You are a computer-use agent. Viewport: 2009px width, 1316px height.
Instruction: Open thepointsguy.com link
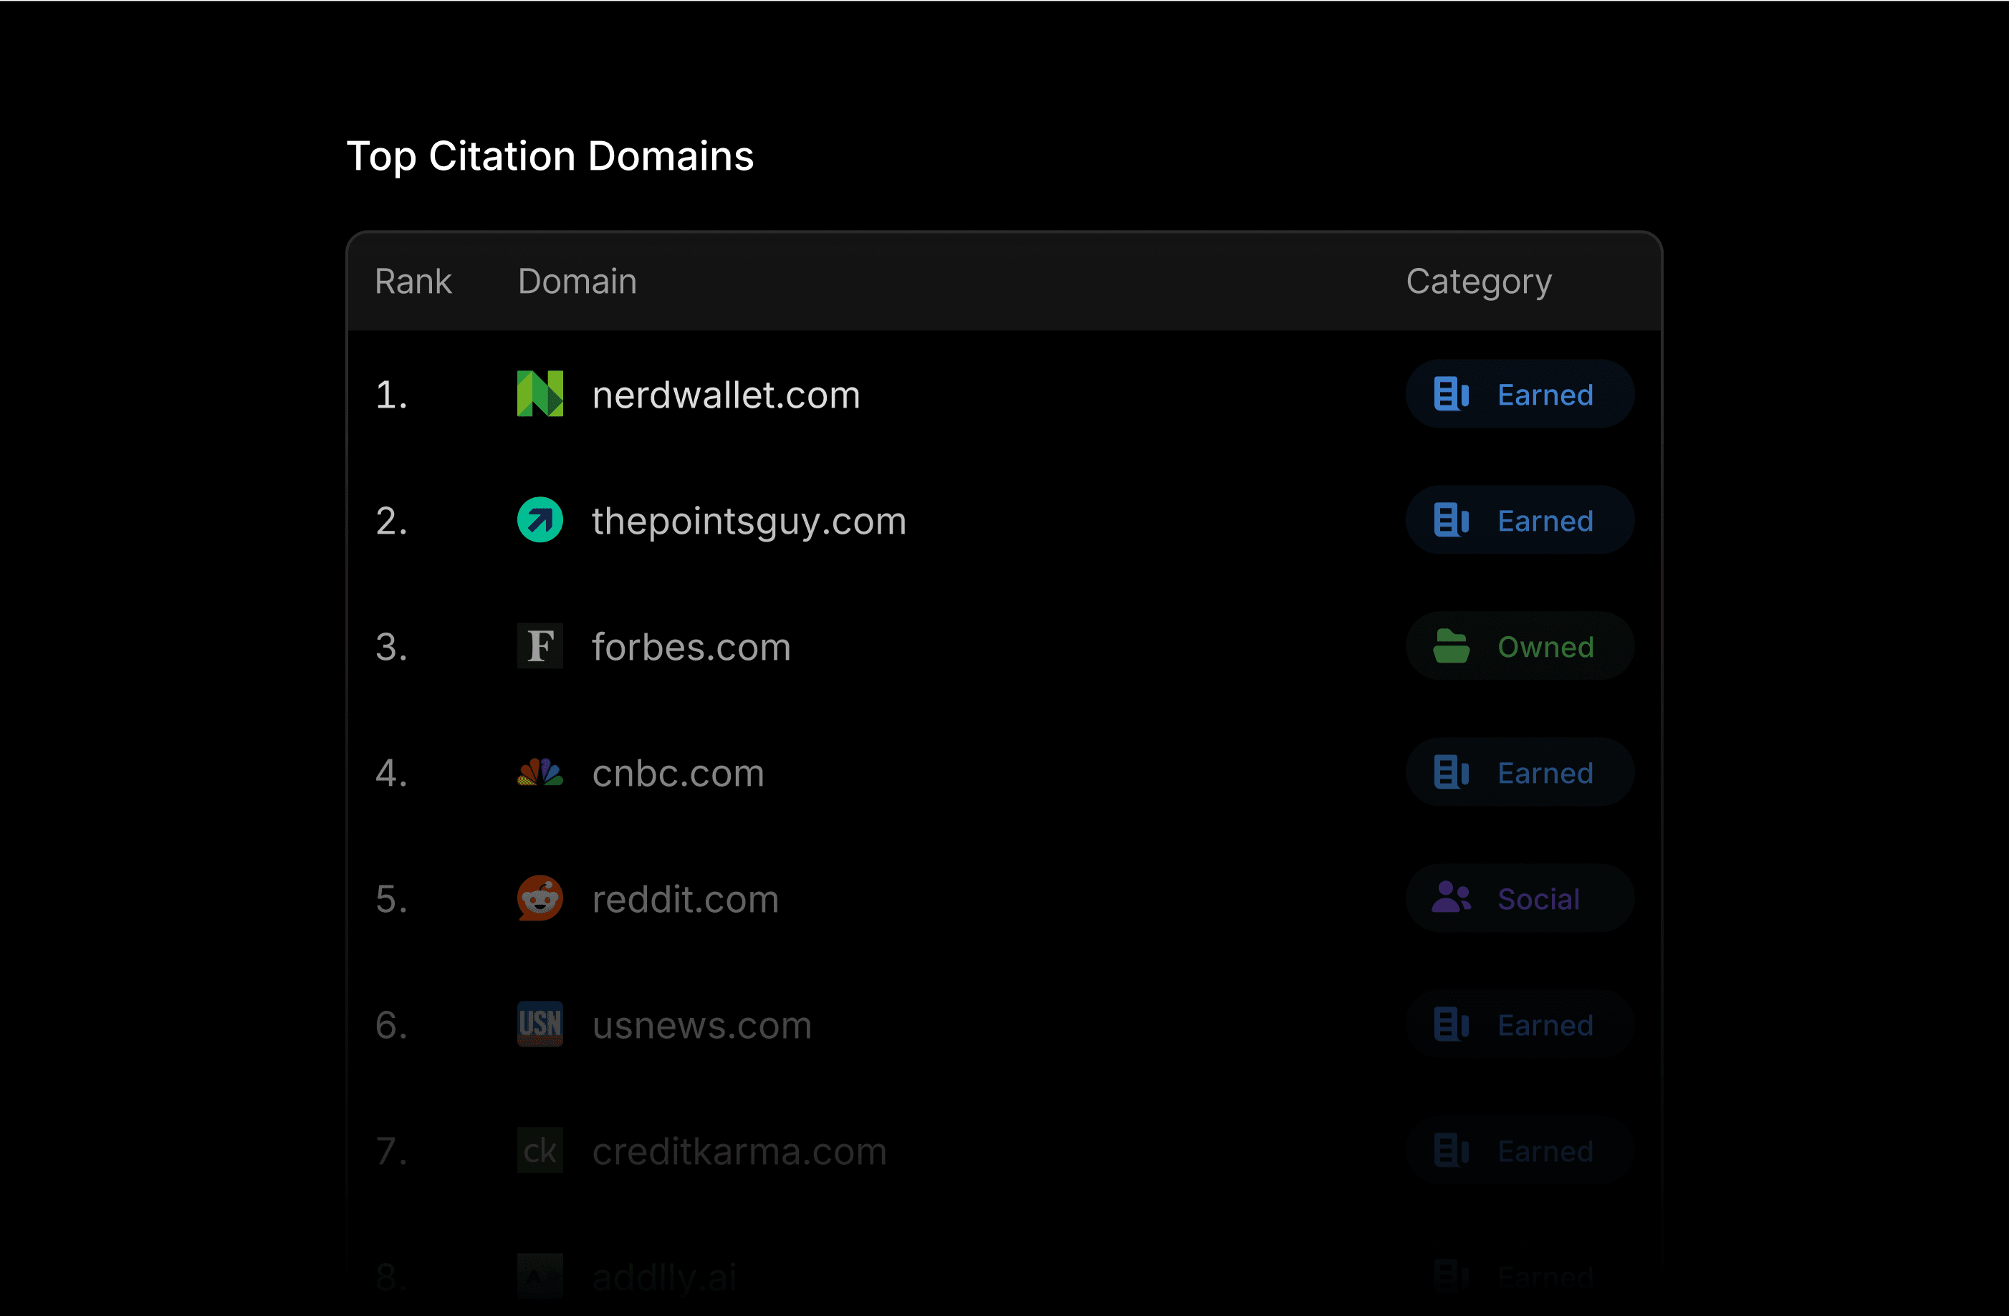point(749,521)
